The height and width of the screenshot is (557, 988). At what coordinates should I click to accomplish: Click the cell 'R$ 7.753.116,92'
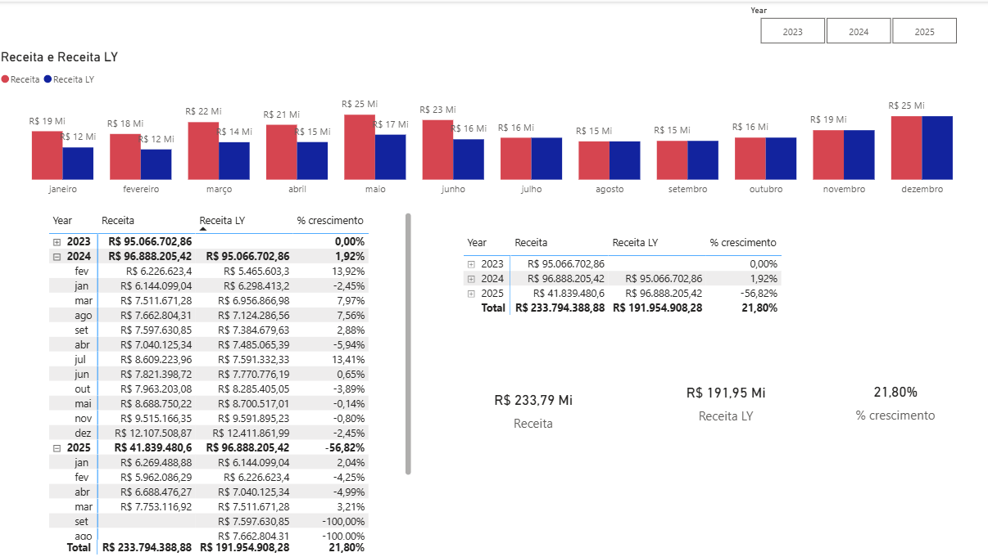point(156,506)
